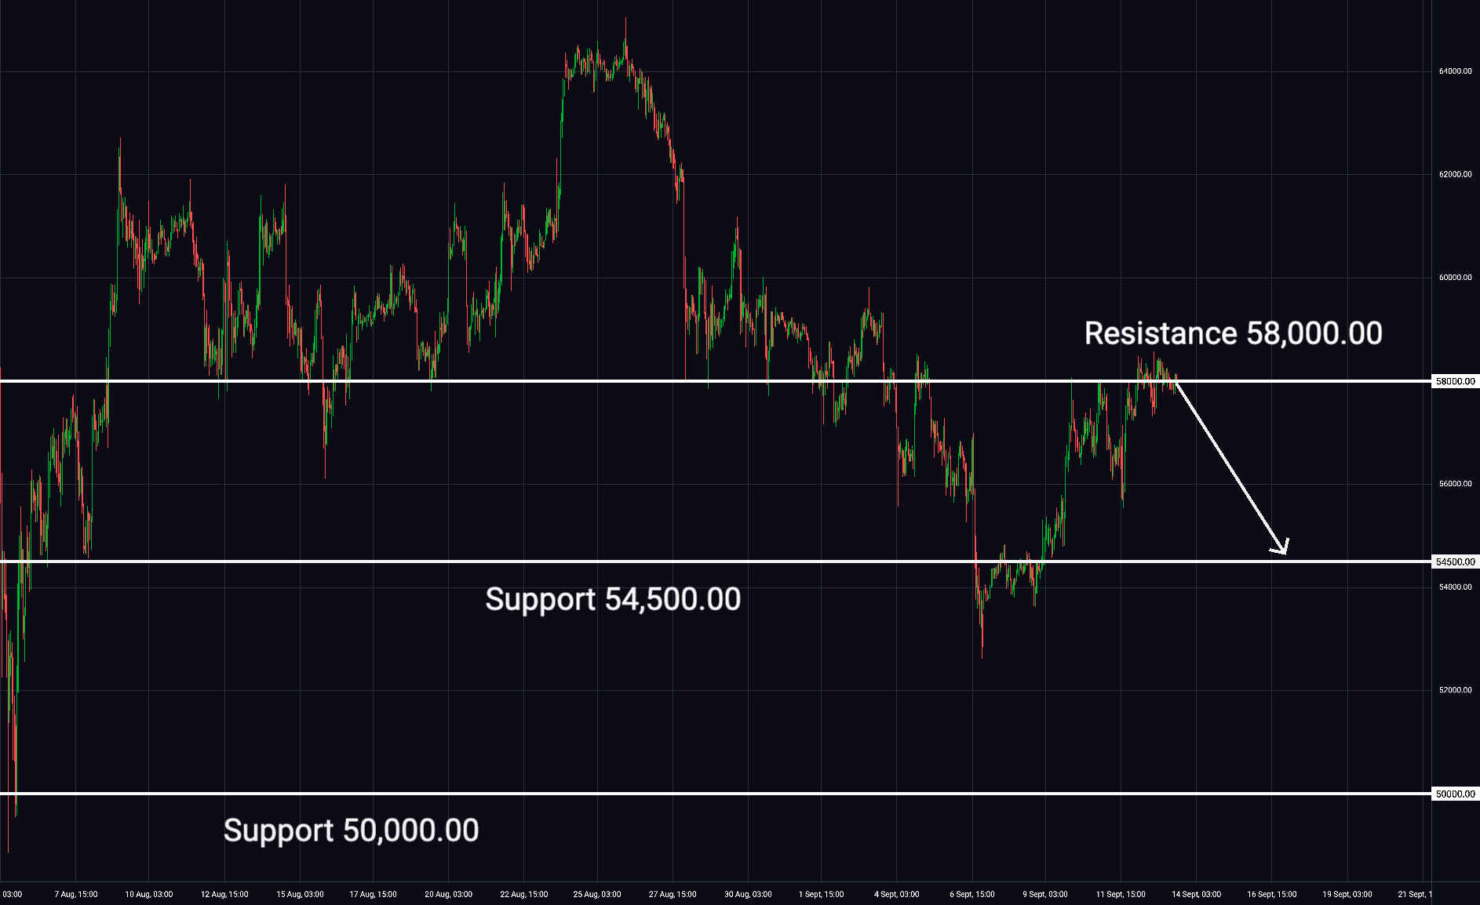Select the 50000.00 highlighted price label

tap(1455, 794)
